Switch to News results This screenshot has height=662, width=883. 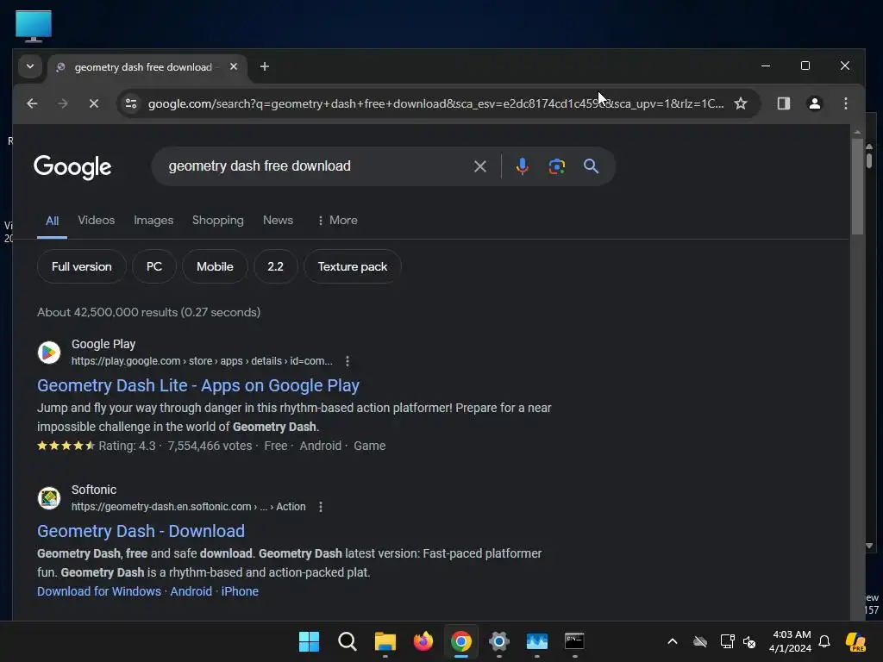pos(278,220)
